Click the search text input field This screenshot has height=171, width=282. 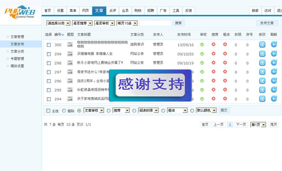point(155,23)
